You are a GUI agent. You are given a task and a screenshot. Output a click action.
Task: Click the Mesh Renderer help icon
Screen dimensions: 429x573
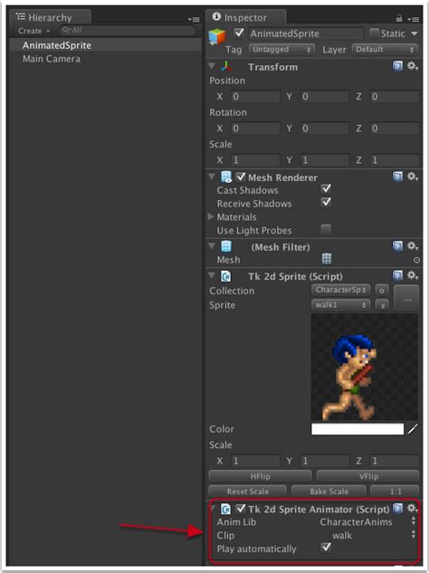point(397,177)
